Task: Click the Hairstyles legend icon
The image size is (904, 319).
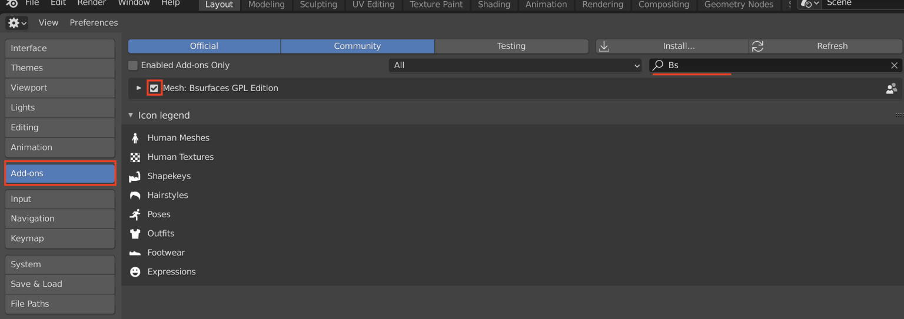Action: coord(135,196)
